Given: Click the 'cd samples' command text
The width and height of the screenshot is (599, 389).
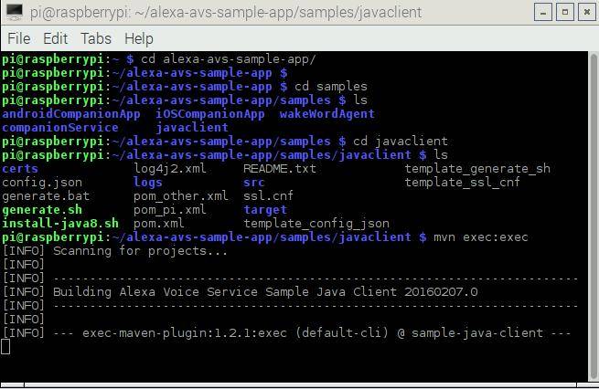Looking at the screenshot, I should point(331,87).
